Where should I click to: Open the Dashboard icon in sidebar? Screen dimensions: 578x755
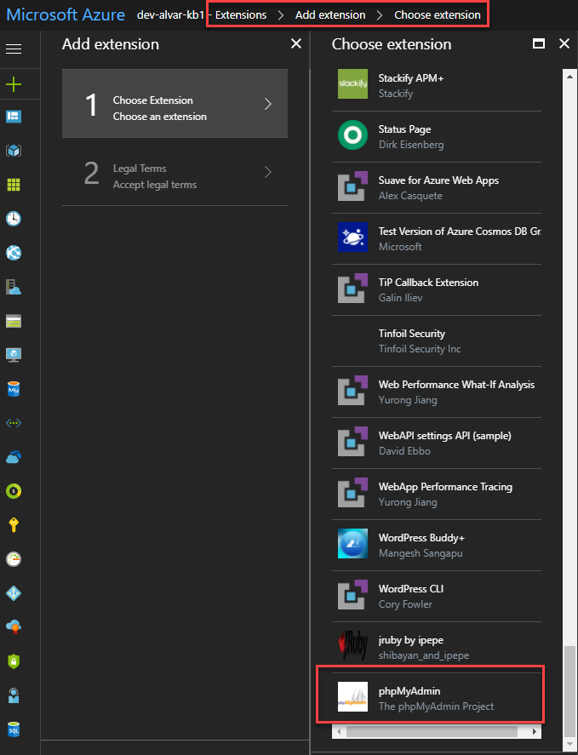14,117
